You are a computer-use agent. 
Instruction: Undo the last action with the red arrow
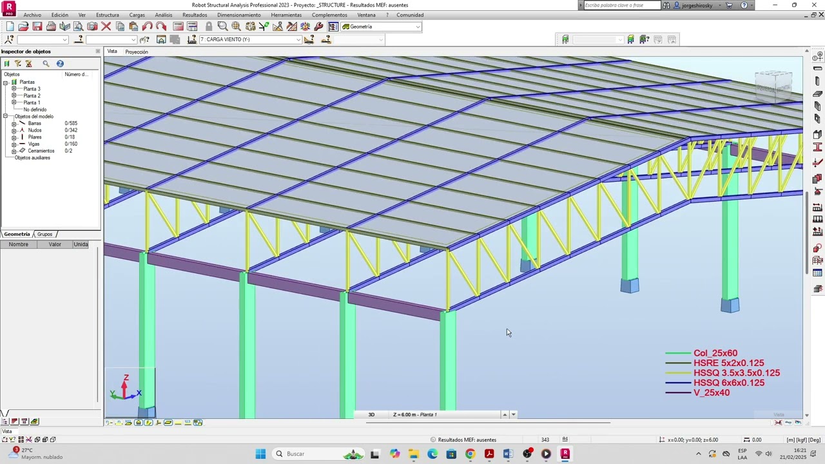(x=148, y=26)
